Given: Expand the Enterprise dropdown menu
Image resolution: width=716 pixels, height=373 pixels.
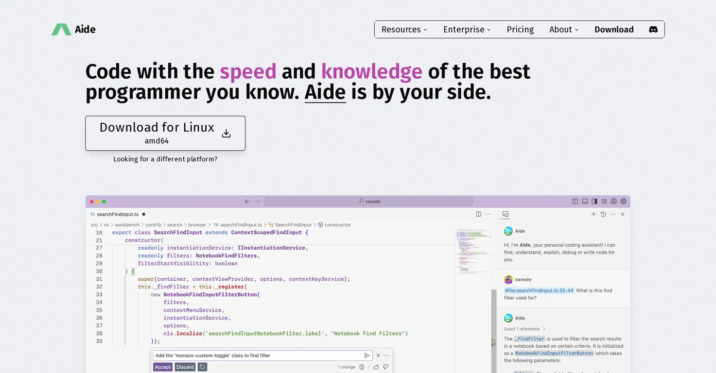Looking at the screenshot, I should (467, 29).
